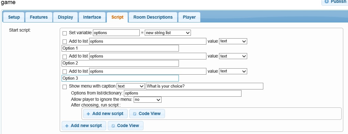
Task: Click the outer Add new script button
Action: (83, 126)
